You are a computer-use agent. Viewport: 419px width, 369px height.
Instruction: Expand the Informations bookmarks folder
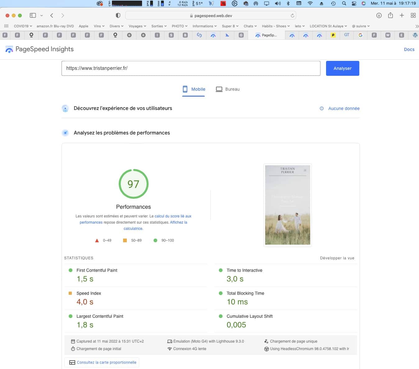click(x=205, y=26)
